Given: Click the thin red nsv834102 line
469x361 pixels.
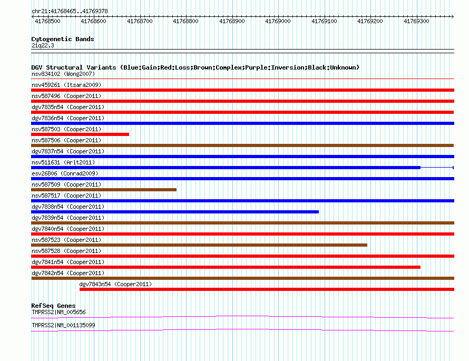Looking at the screenshot, I should coord(242,79).
